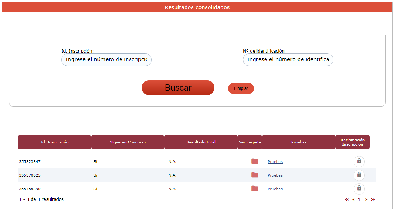Go to the previous results page
This screenshot has height=209, width=396.
(353, 199)
